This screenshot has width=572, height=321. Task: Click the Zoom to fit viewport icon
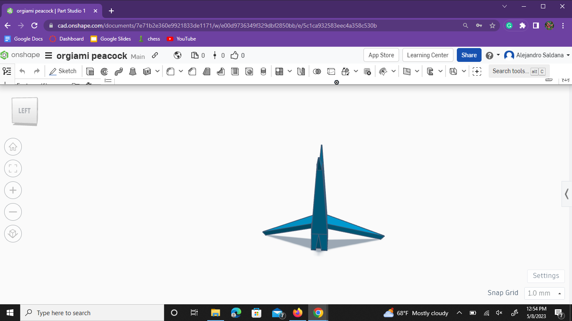(13, 168)
